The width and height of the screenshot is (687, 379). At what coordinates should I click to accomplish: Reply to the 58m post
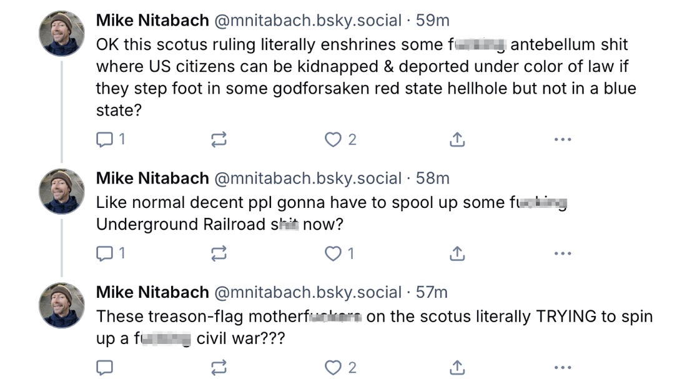tap(103, 253)
